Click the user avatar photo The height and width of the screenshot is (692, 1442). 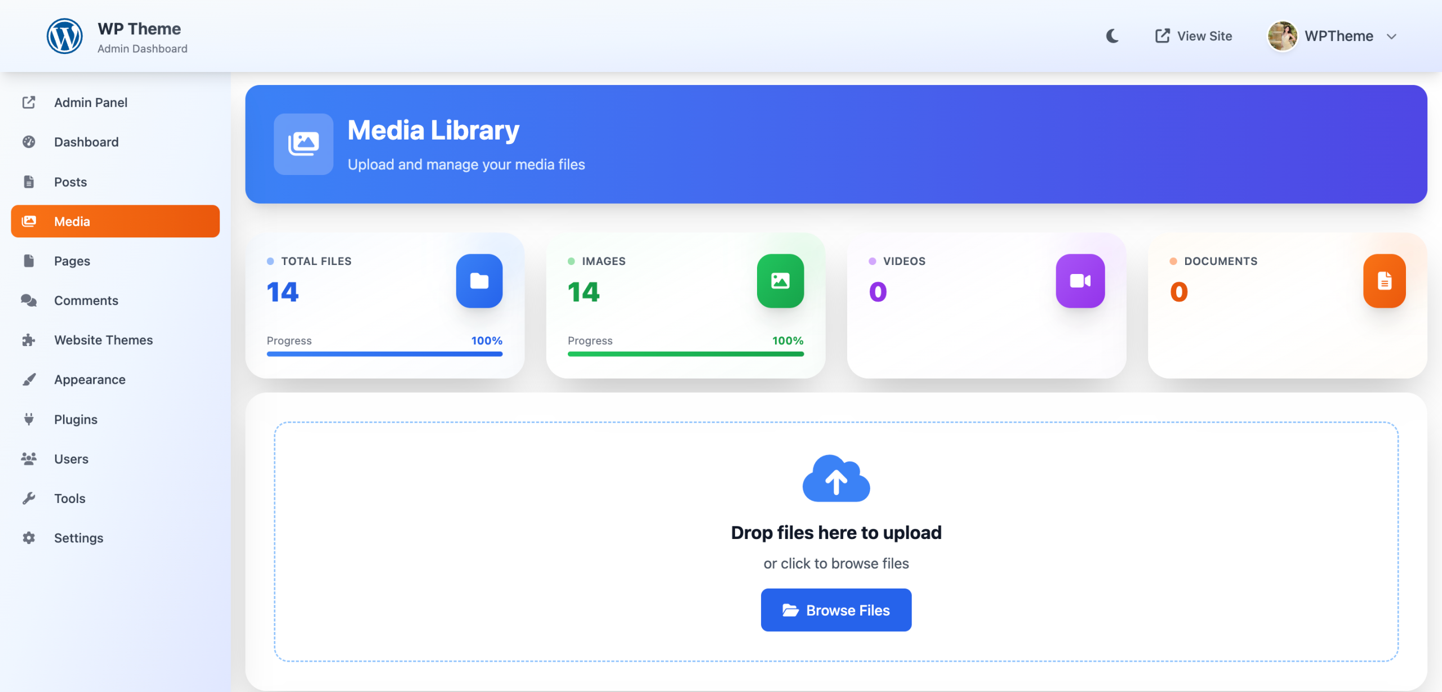1282,36
